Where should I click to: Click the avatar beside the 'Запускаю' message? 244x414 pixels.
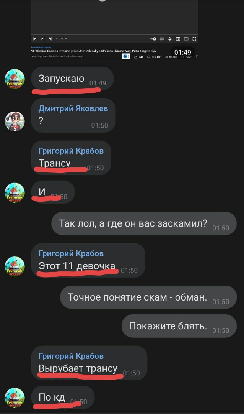[15, 79]
